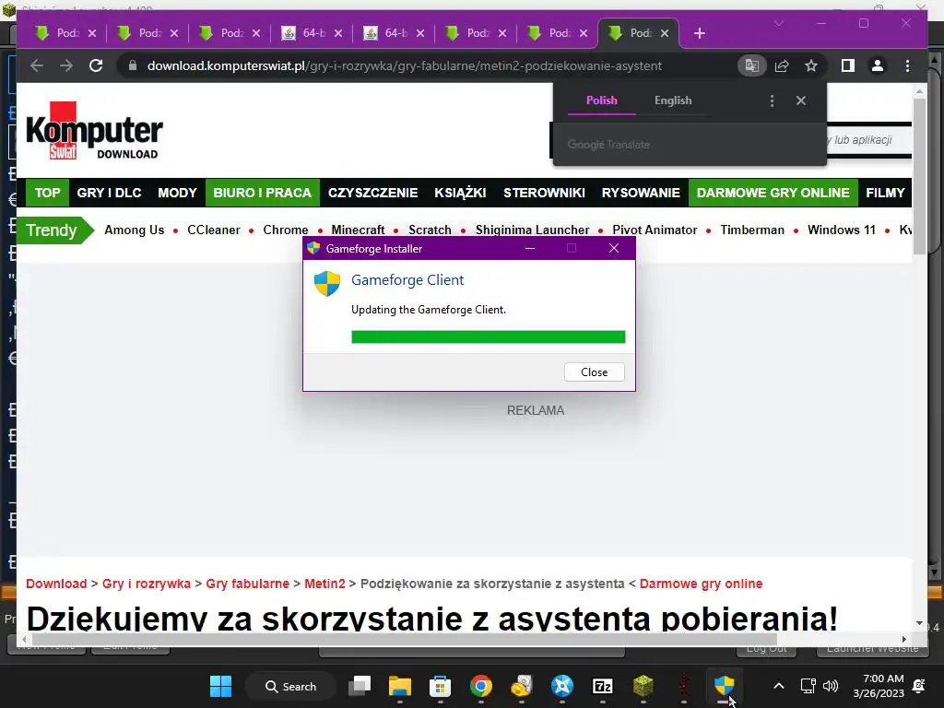The image size is (944, 708).
Task: Open a new tab with the plus button
Action: point(699,34)
